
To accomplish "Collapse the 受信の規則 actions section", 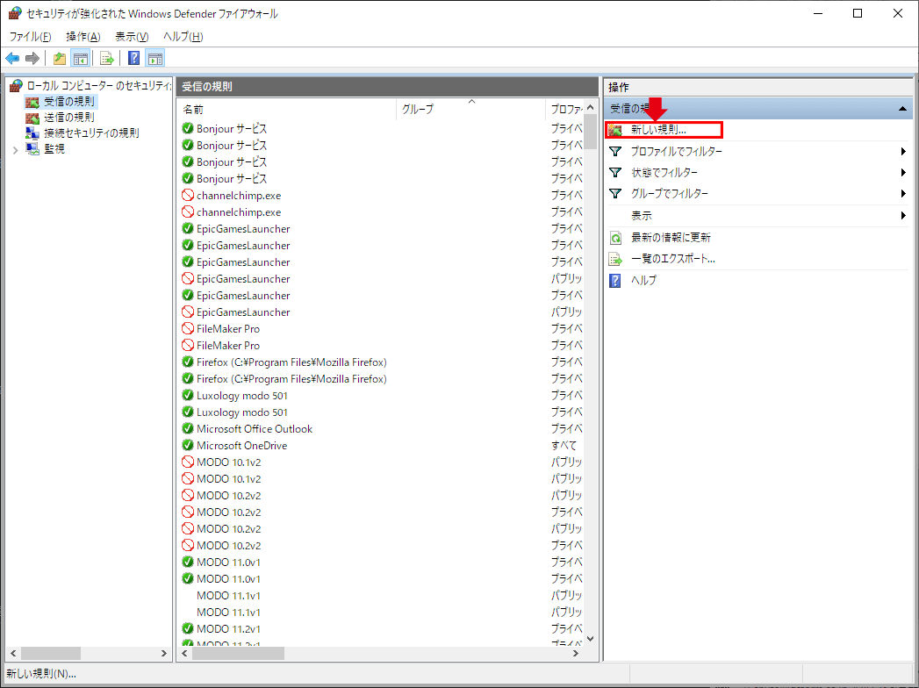I will point(902,109).
